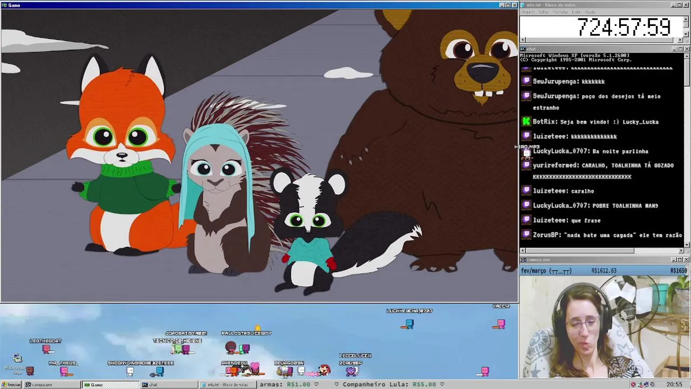
Task: Open Ajuda menu in Bloco de notas
Action: (590, 12)
